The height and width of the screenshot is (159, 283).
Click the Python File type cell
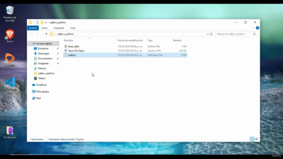[x=154, y=46]
